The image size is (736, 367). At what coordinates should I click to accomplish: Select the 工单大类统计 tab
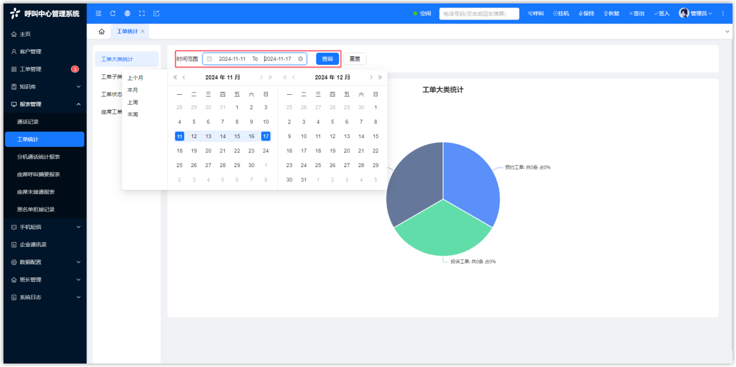117,59
